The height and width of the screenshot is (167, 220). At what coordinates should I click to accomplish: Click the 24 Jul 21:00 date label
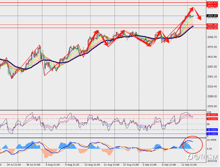point(14,165)
